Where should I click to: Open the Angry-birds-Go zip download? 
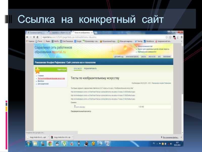click(x=61, y=137)
